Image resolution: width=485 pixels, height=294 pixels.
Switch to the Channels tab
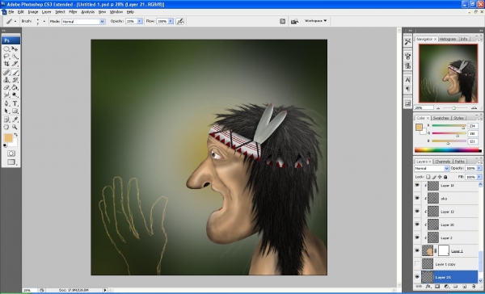pos(443,162)
